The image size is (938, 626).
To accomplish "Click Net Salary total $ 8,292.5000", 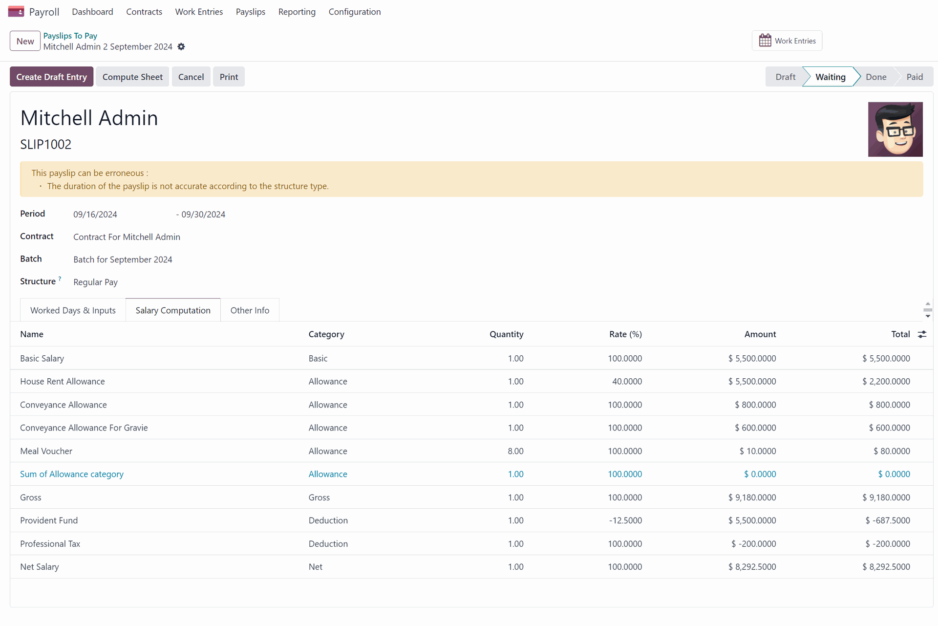I will [886, 567].
